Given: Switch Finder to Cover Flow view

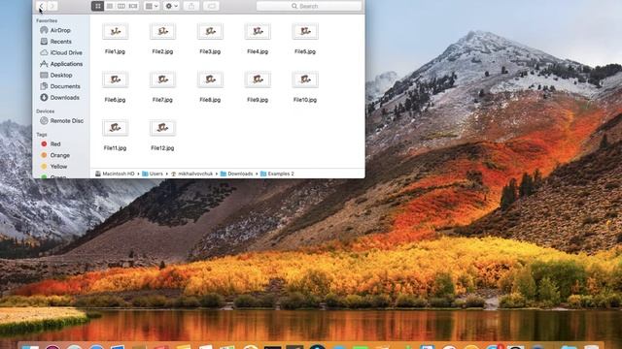Looking at the screenshot, I should point(133,6).
